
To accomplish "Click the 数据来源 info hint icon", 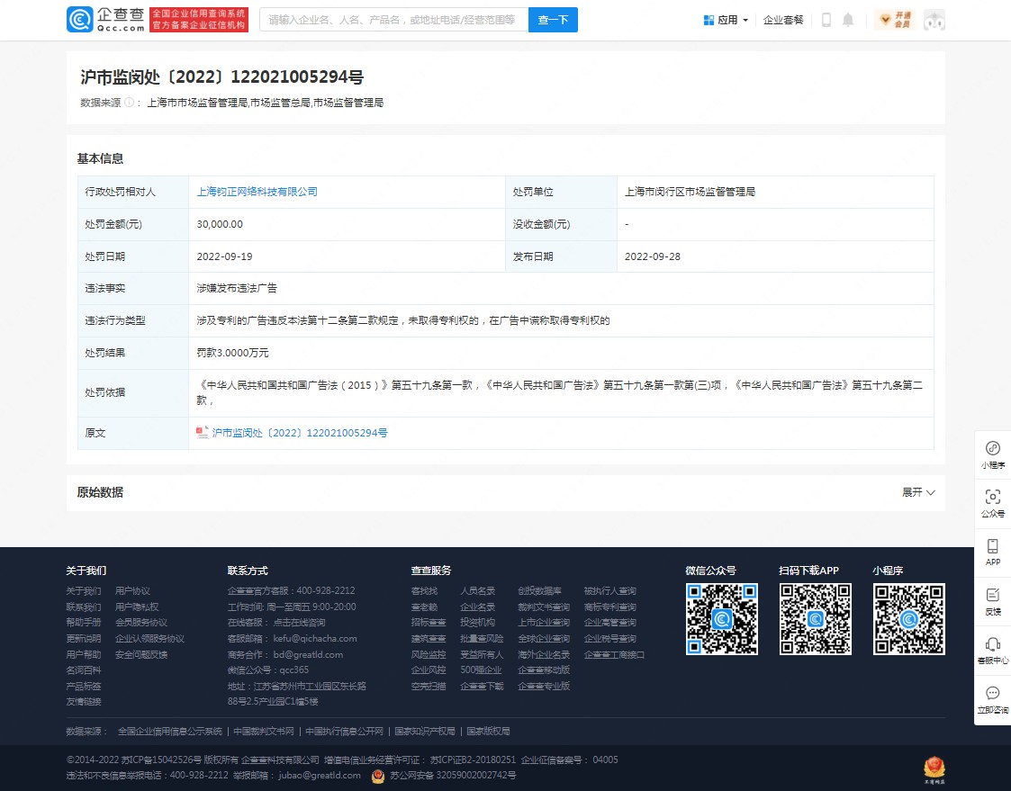I will 129,103.
